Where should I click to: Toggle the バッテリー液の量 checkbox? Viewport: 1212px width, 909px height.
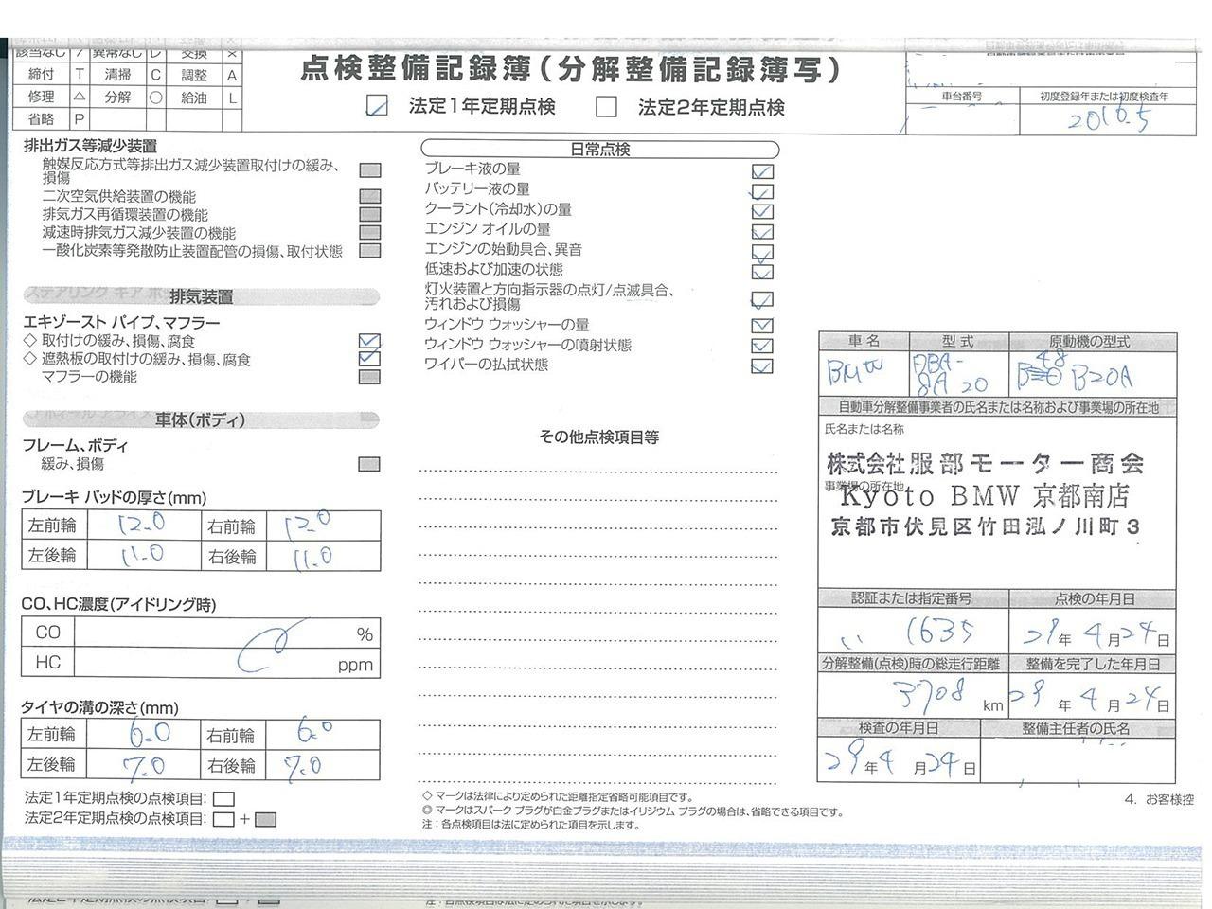pyautogui.click(x=762, y=190)
